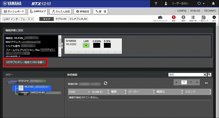Switch to the LANマップ tab
Image resolution: width=219 pixels, height=118 pixels.
(38, 12)
